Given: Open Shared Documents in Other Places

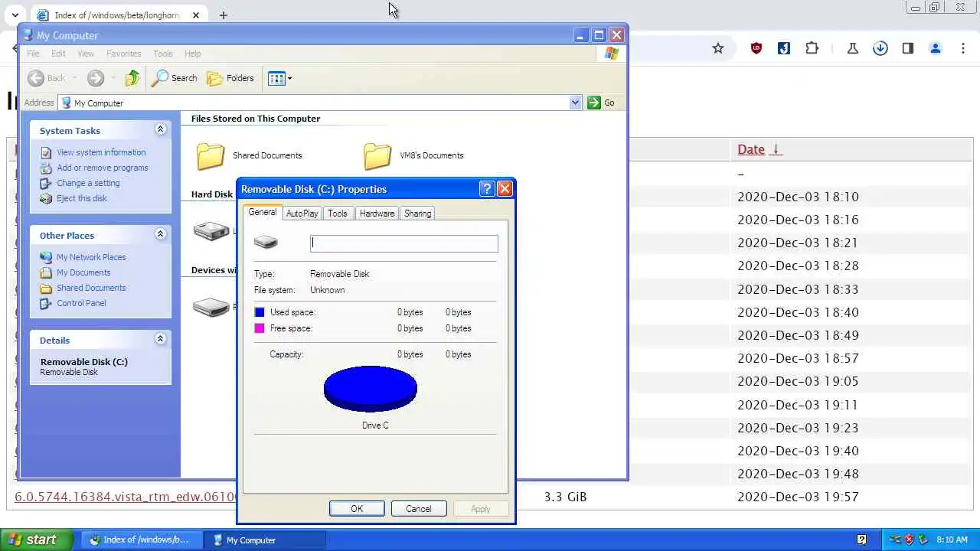Looking at the screenshot, I should (91, 288).
